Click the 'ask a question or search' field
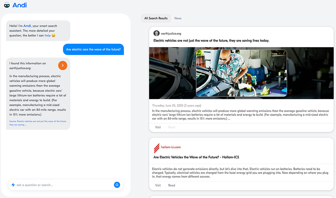This screenshot has width=336, height=198. coord(64,185)
